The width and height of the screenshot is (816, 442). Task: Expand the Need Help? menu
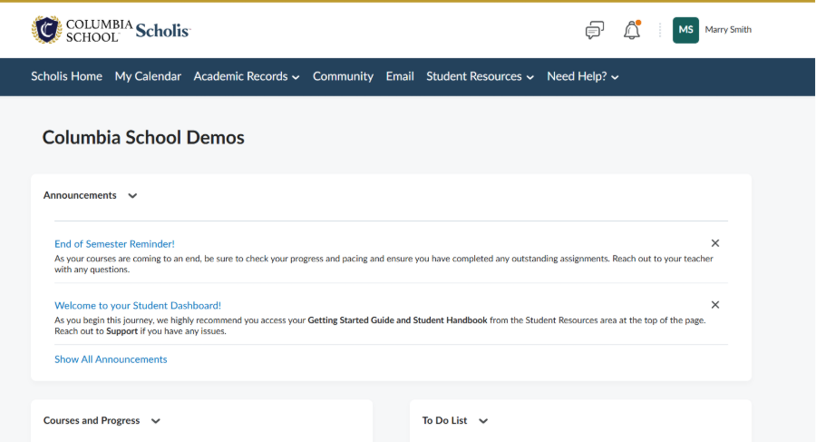pyautogui.click(x=582, y=76)
